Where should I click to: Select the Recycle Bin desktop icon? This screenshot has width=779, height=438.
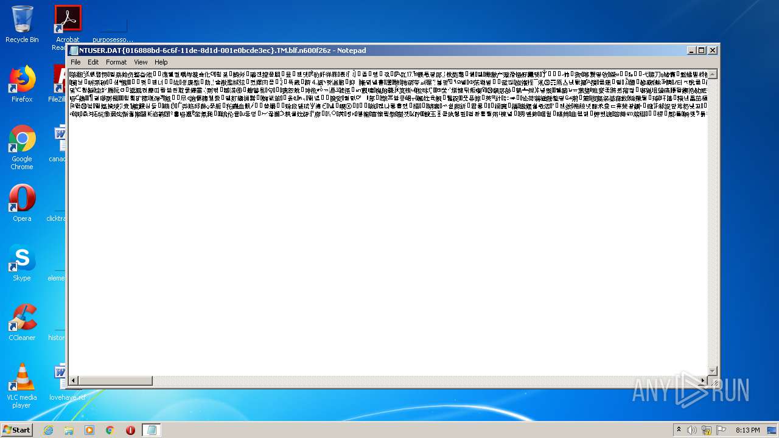click(22, 24)
